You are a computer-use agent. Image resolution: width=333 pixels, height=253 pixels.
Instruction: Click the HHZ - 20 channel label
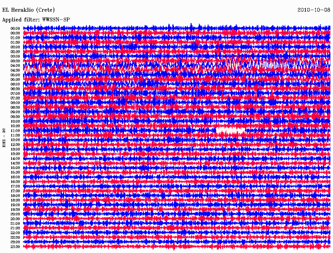click(4, 138)
